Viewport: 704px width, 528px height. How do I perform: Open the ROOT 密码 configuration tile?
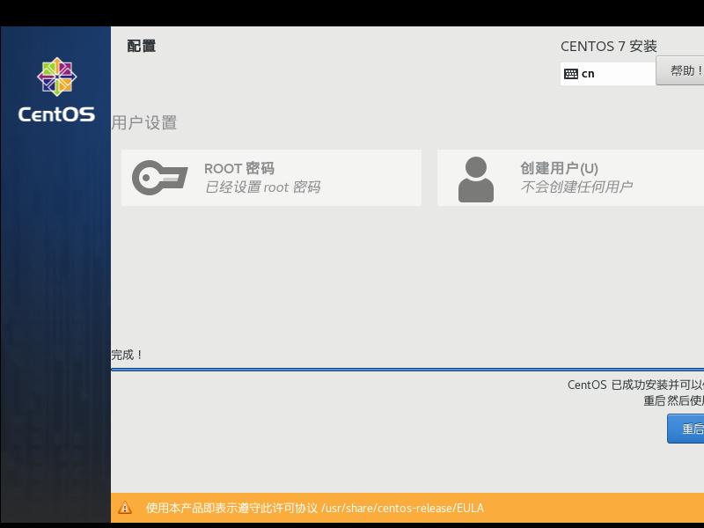click(271, 178)
